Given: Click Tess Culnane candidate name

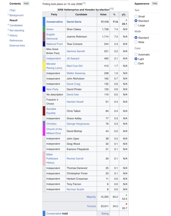Looking at the screenshot, I should click(74, 44).
